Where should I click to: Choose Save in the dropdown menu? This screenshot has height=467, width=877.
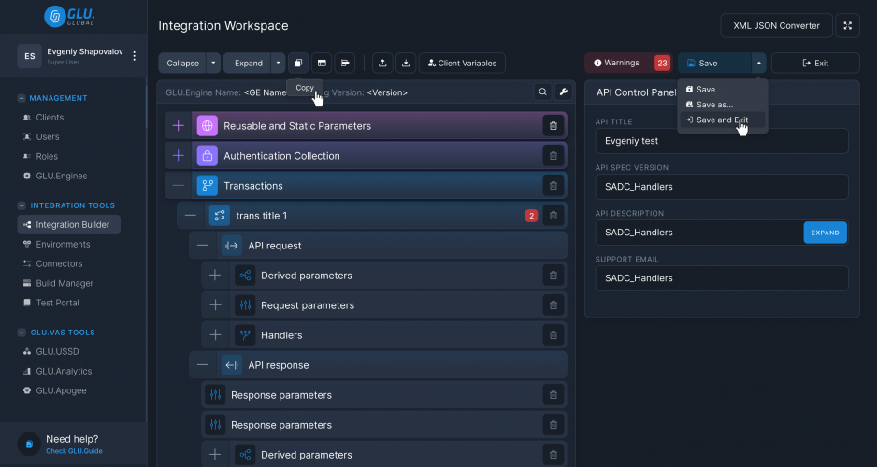(x=722, y=90)
